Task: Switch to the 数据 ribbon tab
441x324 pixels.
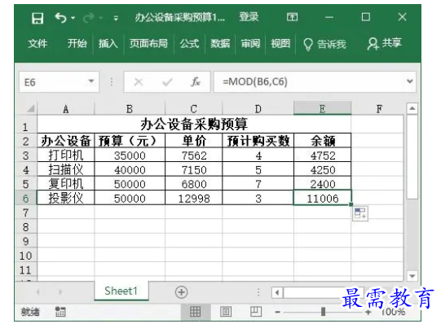Action: click(x=220, y=43)
